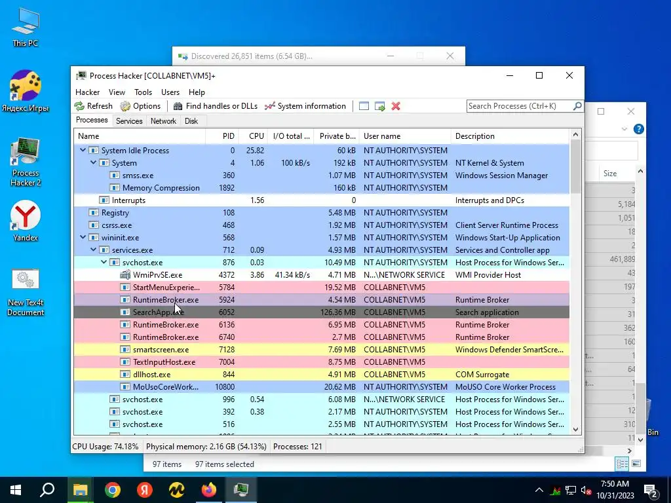671x503 pixels.
Task: Collapse the System Idle Process tree node
Action: click(83, 150)
